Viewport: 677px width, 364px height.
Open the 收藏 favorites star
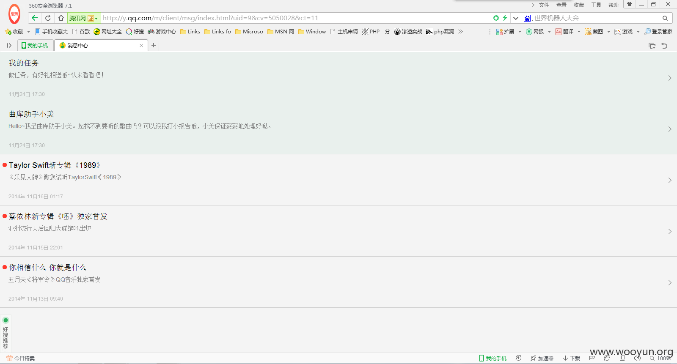14,32
